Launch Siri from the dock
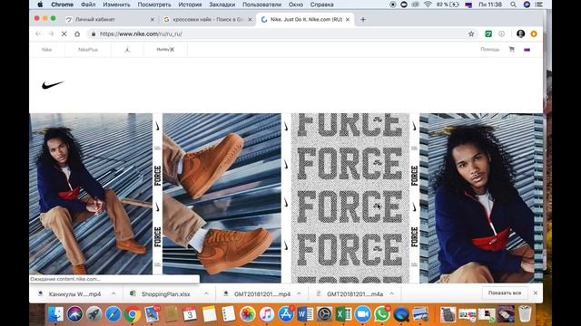This screenshot has height=326, width=581. pos(74,314)
